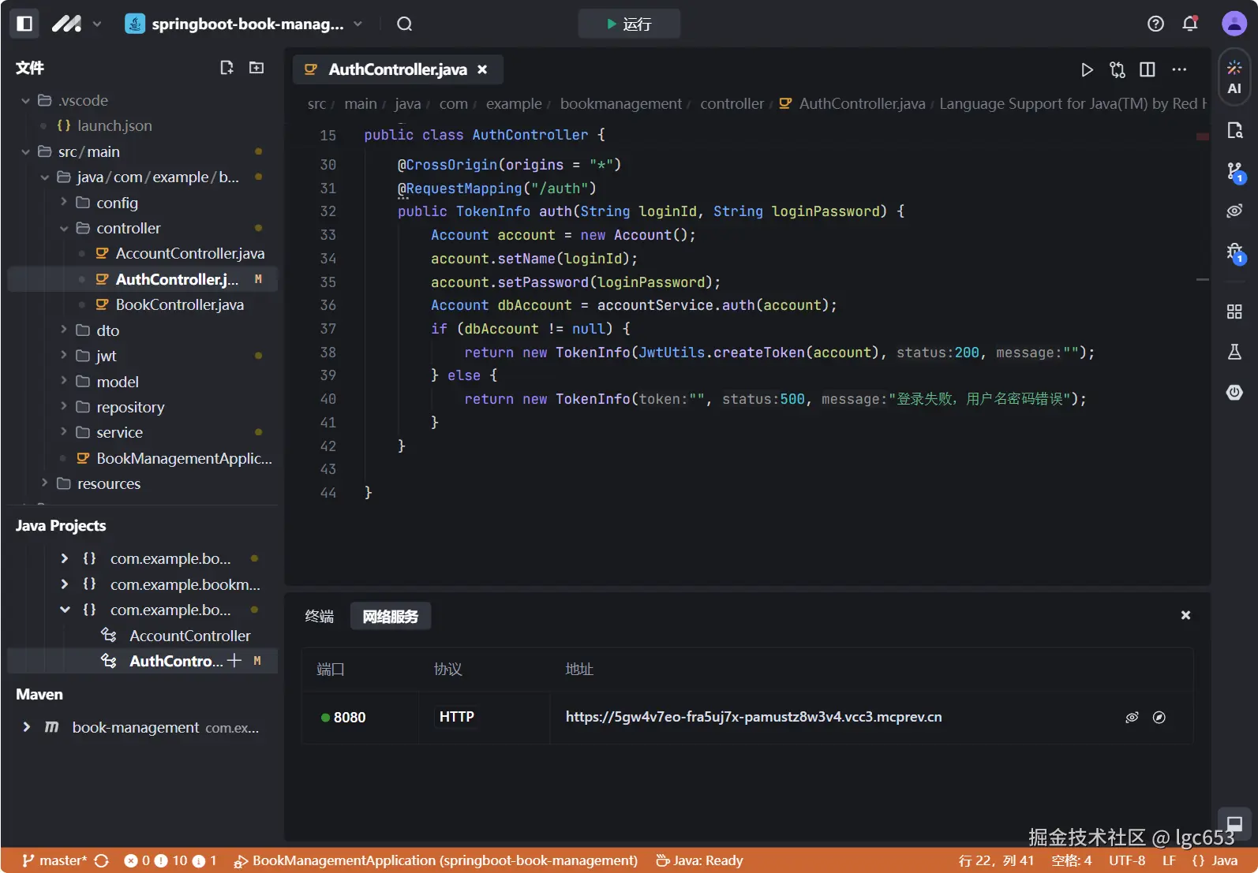
Task: Open the notifications bell
Action: (x=1190, y=24)
